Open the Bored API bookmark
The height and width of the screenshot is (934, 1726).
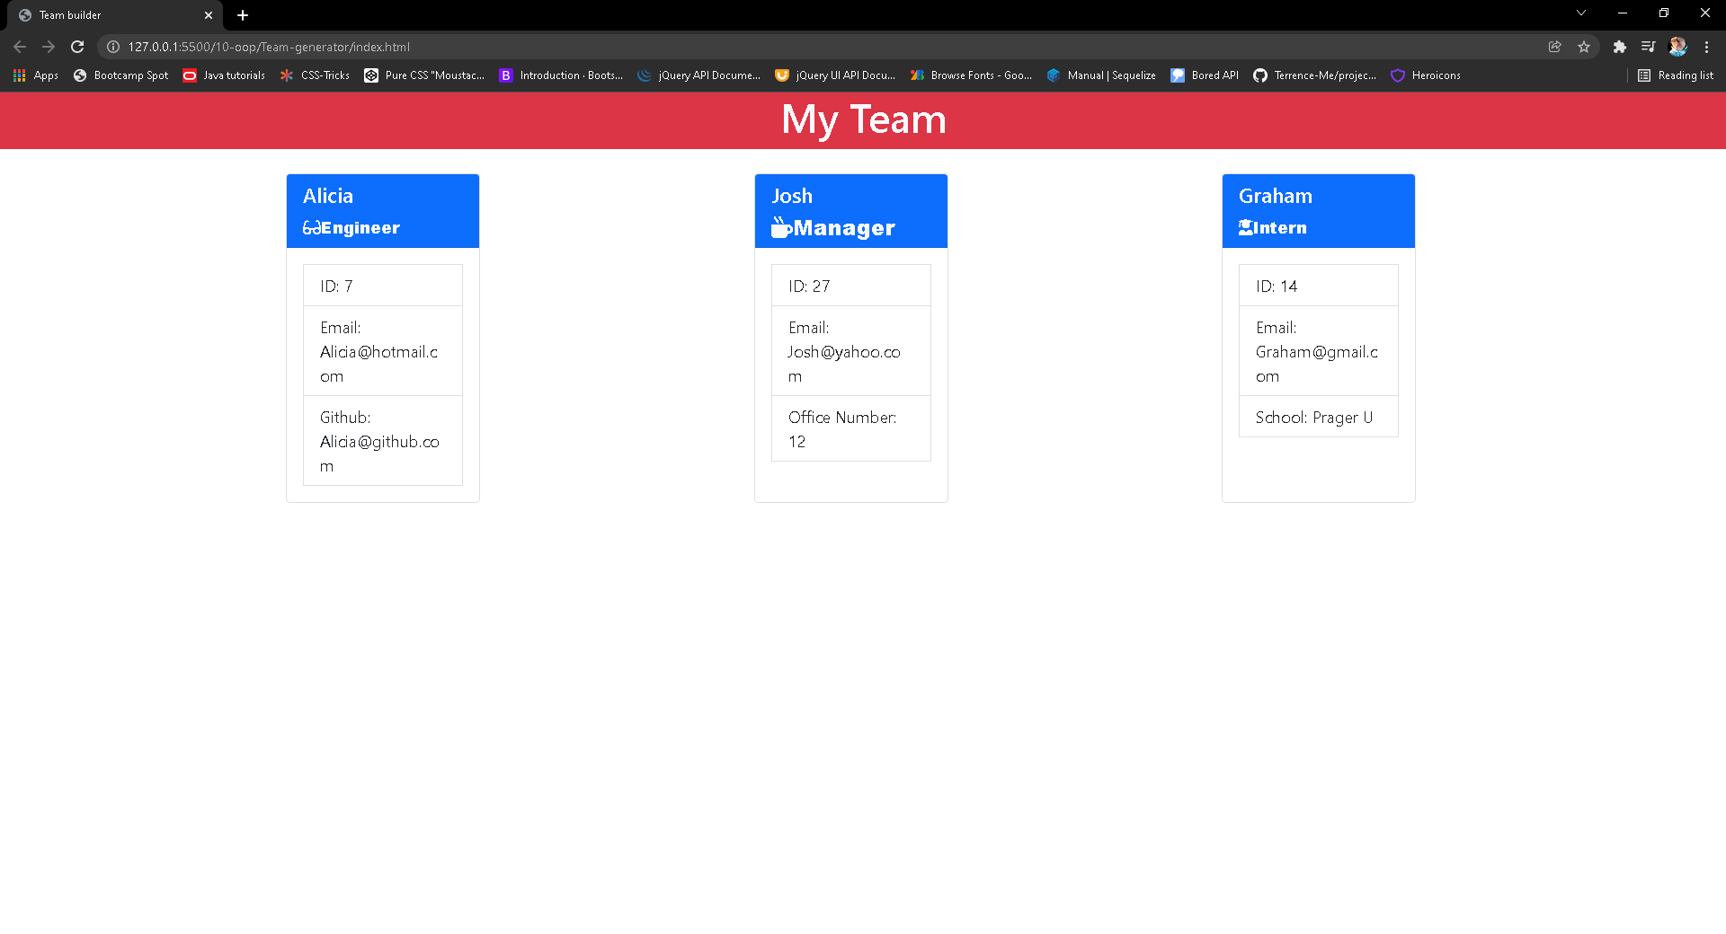coord(1204,75)
